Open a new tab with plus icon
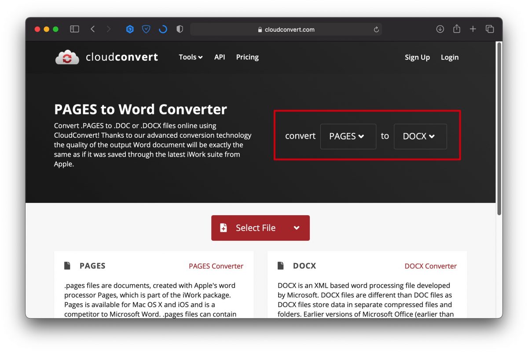Screen dimensions: 528x352 pyautogui.click(x=473, y=29)
